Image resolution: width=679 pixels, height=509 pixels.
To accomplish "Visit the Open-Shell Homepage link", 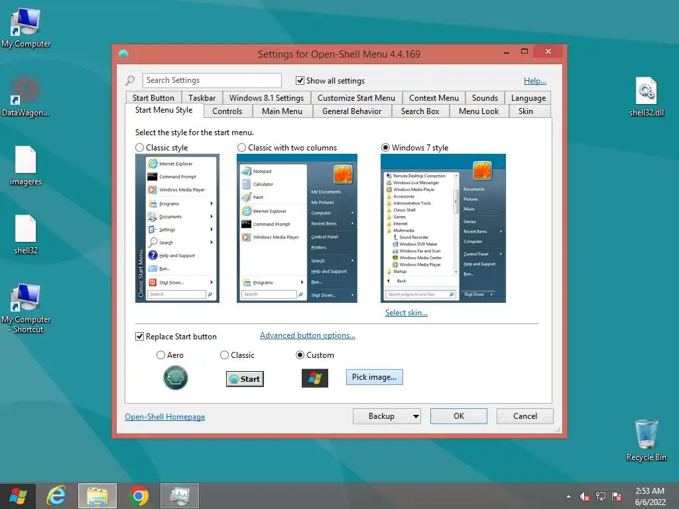I will [x=164, y=417].
